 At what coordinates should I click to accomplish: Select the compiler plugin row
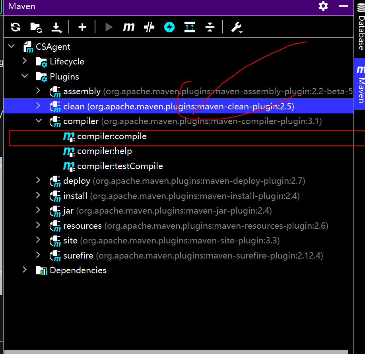pyautogui.click(x=179, y=121)
